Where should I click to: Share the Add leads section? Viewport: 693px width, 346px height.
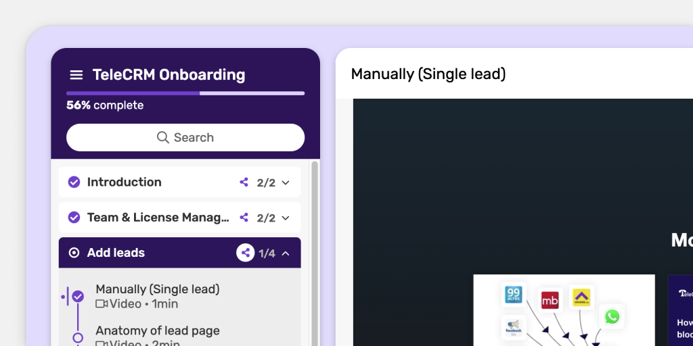tap(245, 253)
